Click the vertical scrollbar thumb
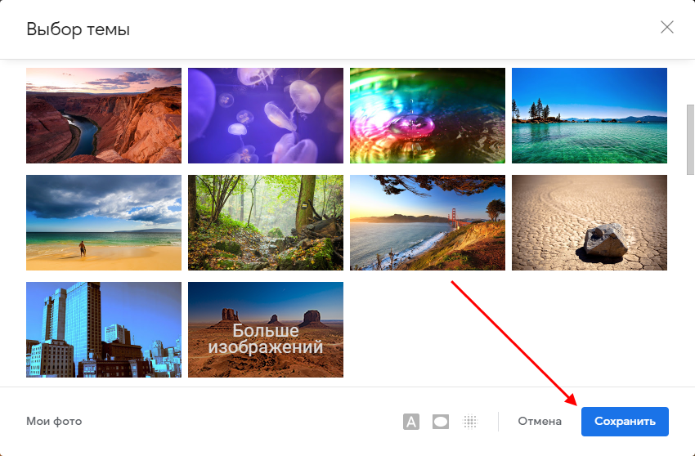The image size is (695, 456). point(689,139)
